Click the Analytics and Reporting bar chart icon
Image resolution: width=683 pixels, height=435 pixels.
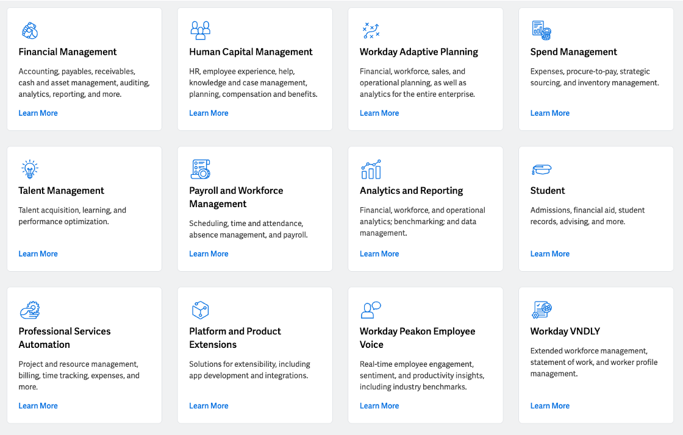[x=371, y=169]
